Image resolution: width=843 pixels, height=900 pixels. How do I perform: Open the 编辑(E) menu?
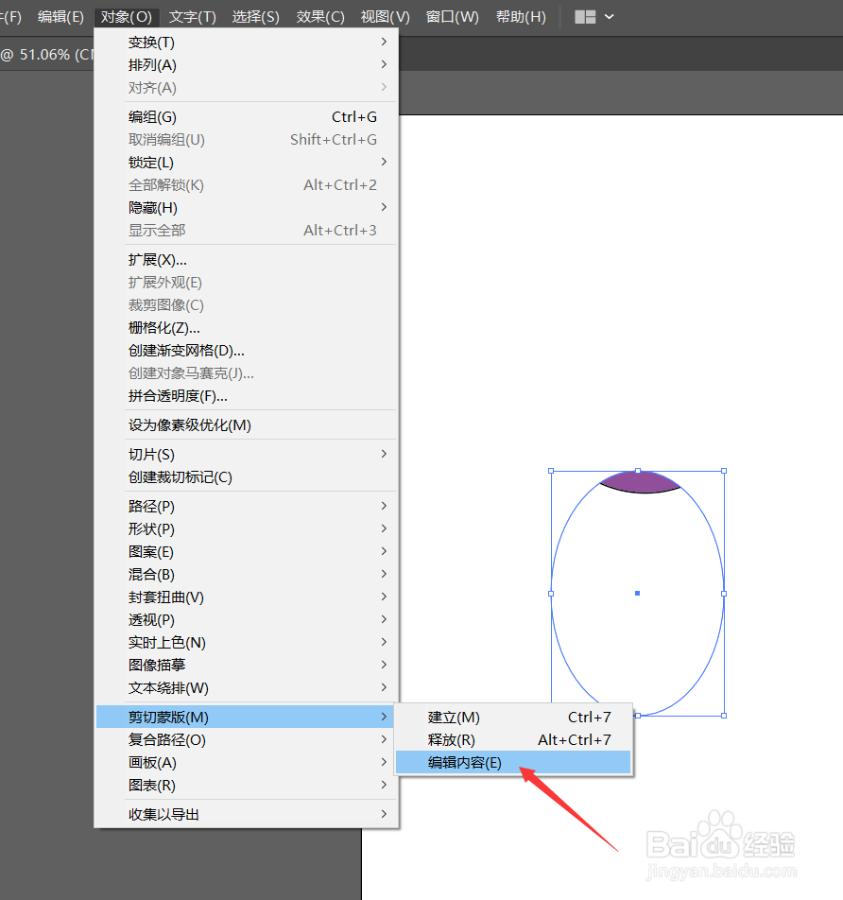click(60, 17)
